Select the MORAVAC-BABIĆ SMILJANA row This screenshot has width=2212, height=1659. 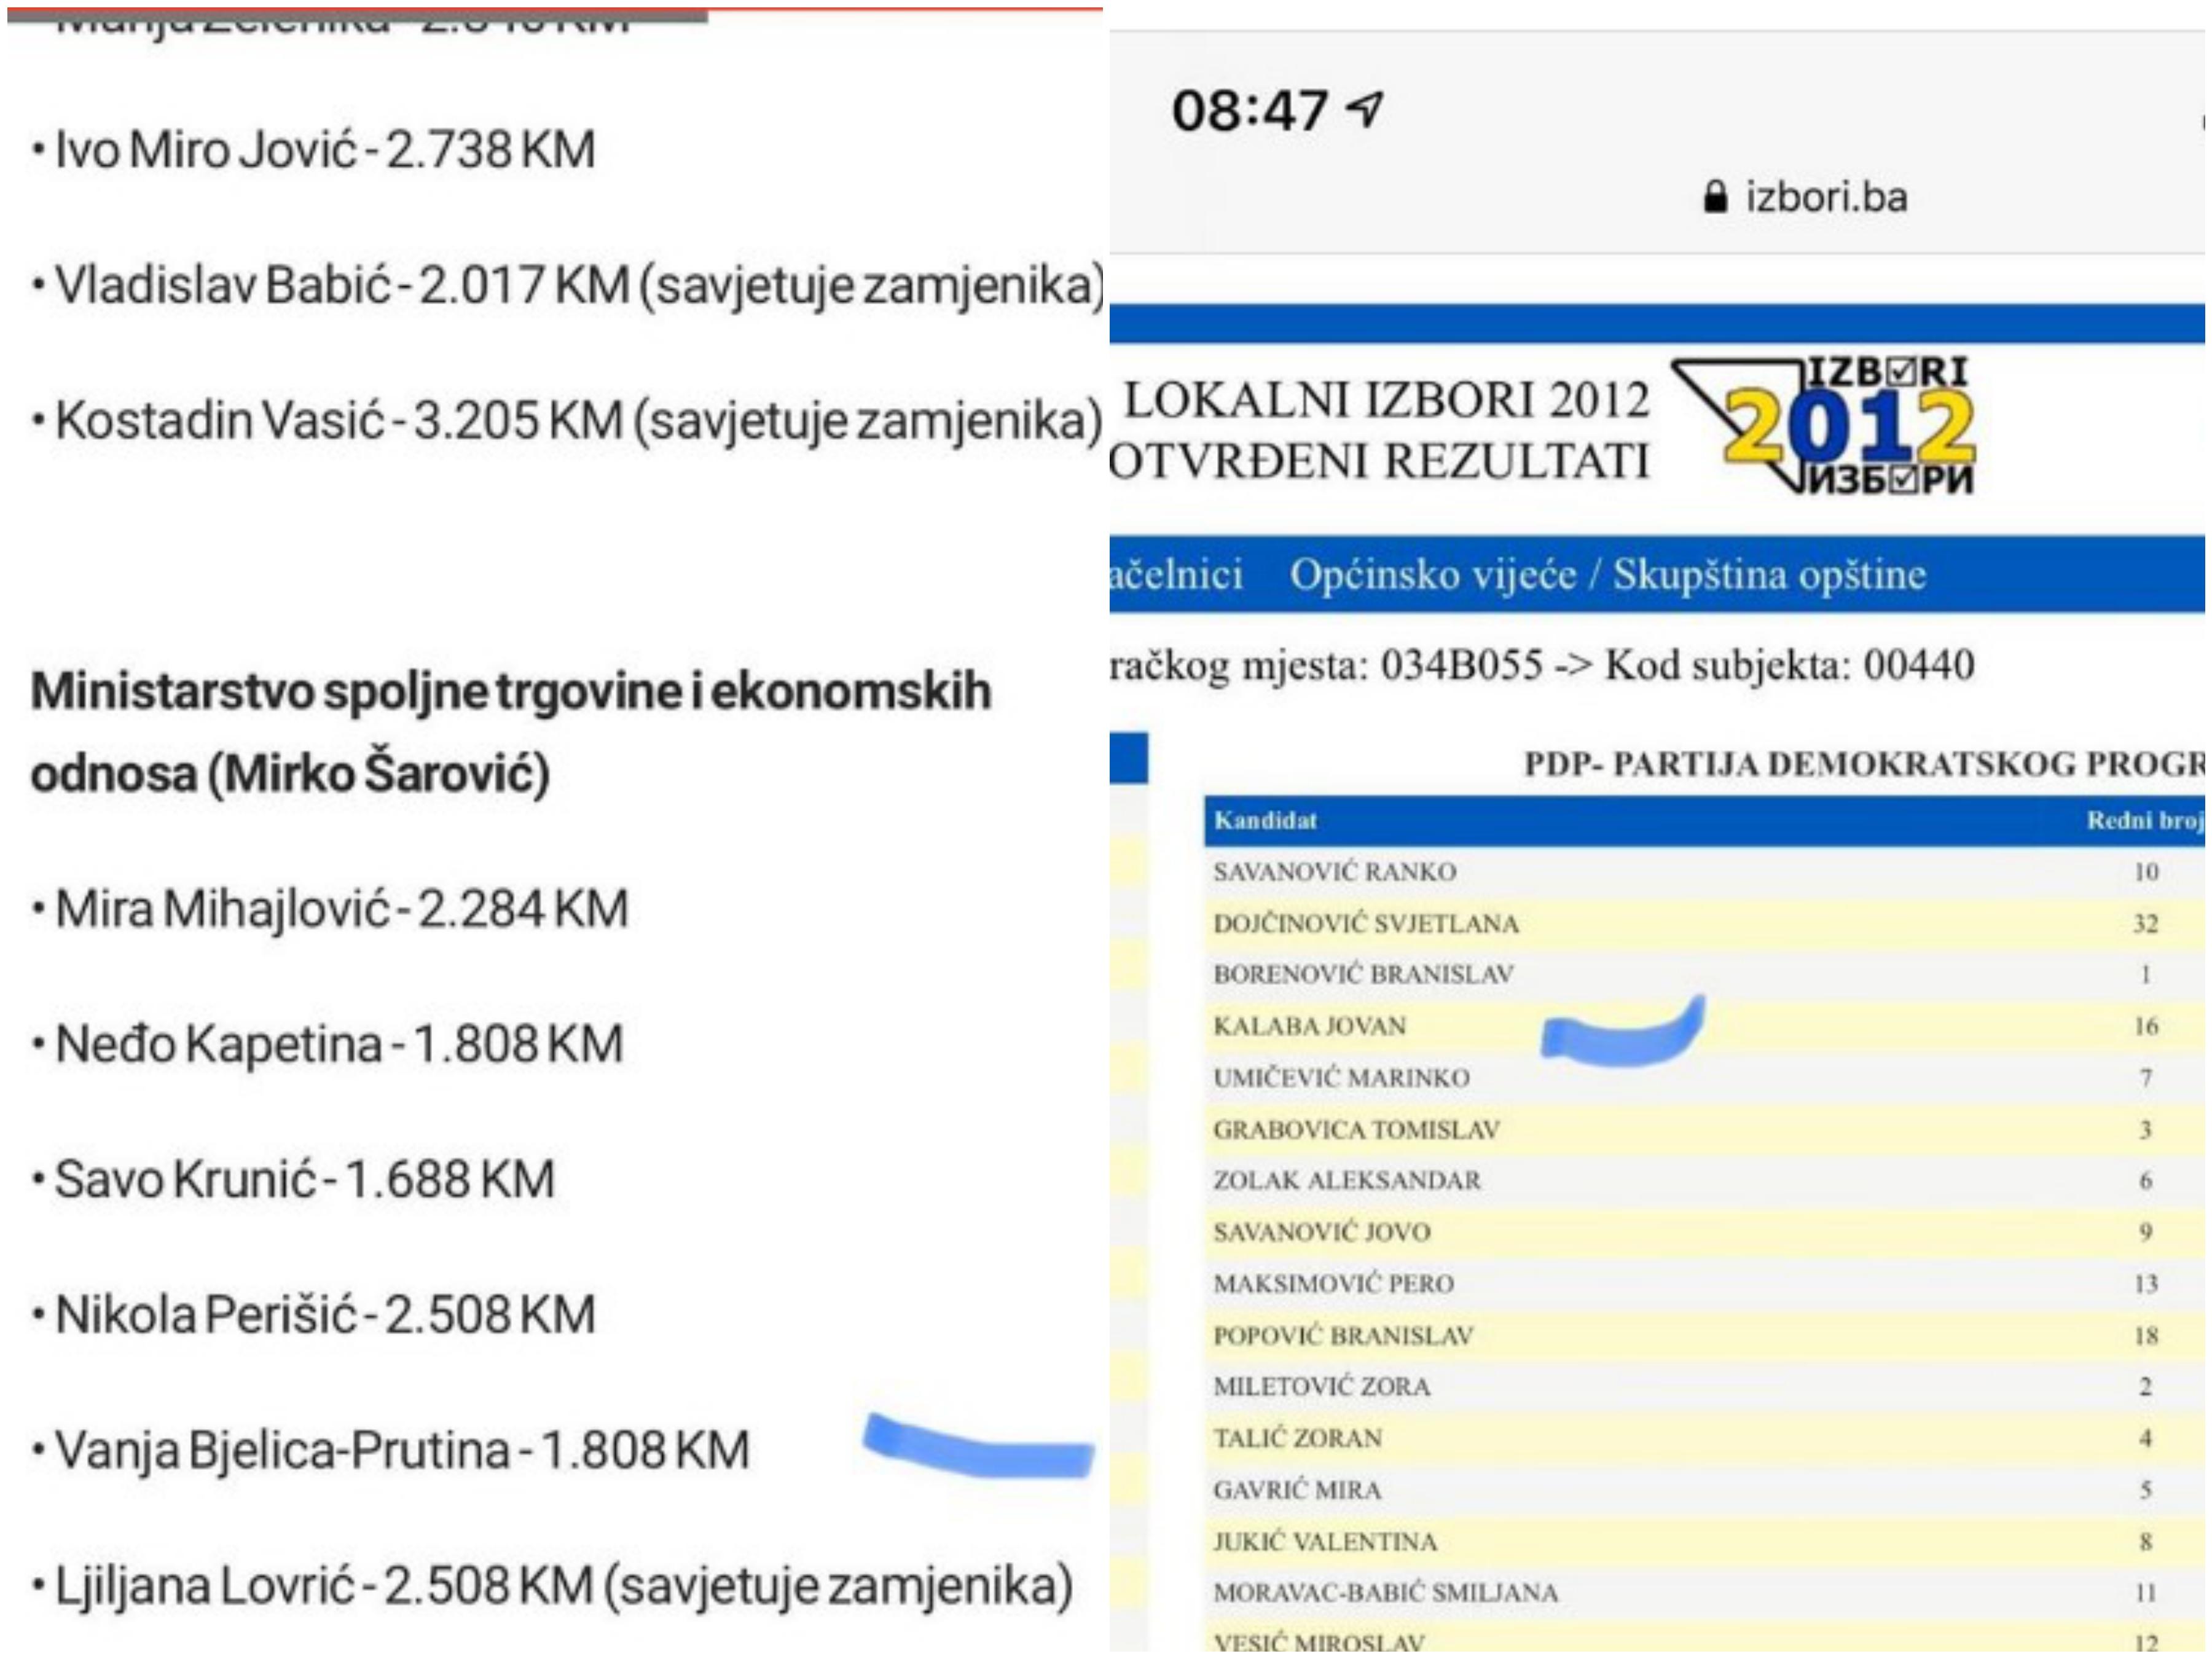click(x=1705, y=1592)
